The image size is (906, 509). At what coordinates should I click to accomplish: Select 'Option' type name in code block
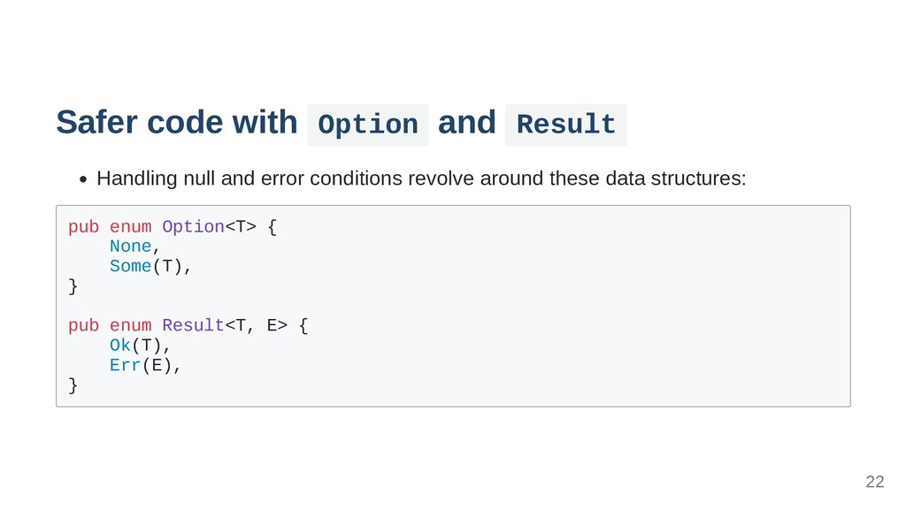point(193,227)
